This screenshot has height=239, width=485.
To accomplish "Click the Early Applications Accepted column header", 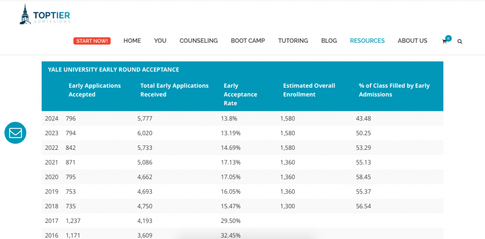I will tap(95, 90).
